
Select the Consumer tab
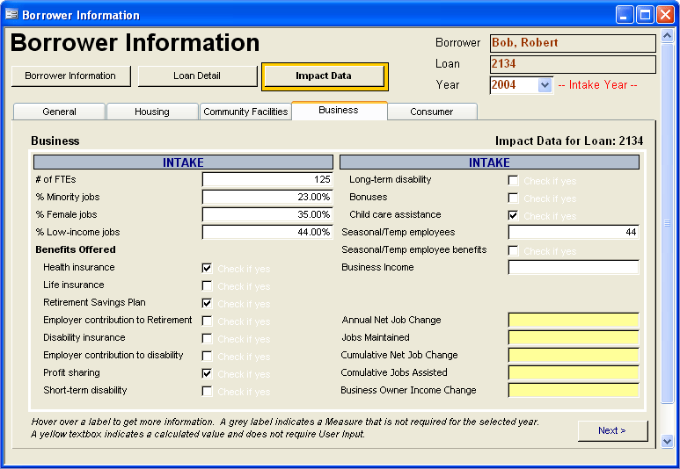tap(431, 112)
